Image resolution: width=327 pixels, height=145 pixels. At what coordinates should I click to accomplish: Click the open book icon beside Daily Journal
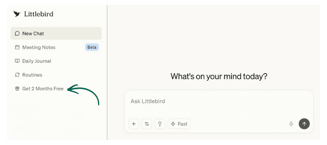point(17,61)
